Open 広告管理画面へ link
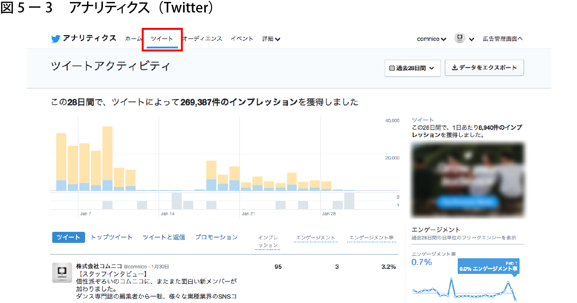This screenshot has height=303, width=577. tap(502, 39)
